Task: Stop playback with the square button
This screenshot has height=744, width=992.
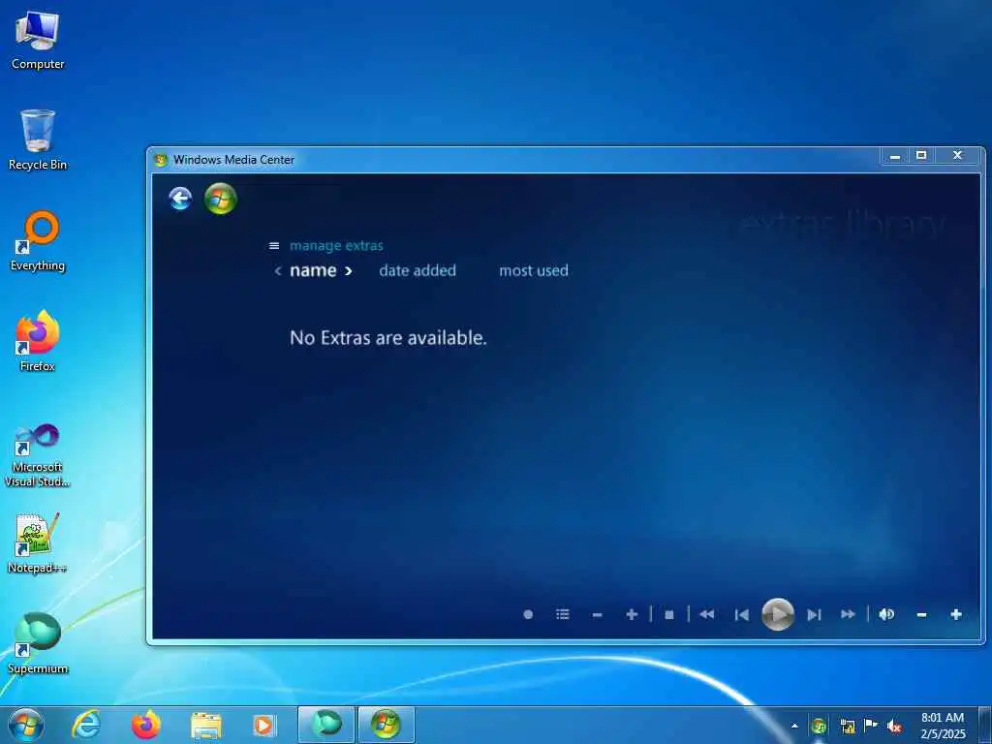Action: coord(669,614)
